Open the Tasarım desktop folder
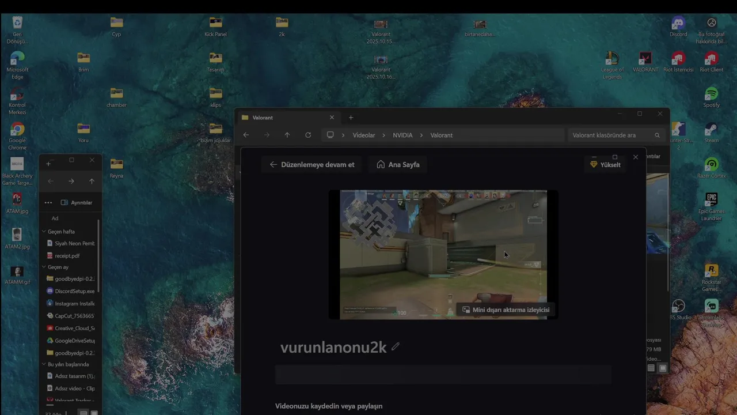This screenshot has width=737, height=415. (215, 62)
